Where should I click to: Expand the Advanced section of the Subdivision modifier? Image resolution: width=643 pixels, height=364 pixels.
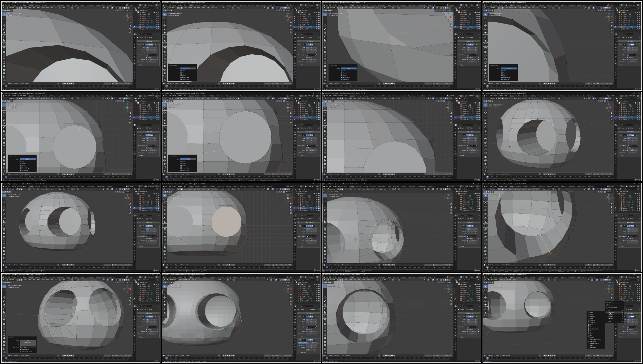[302, 352]
